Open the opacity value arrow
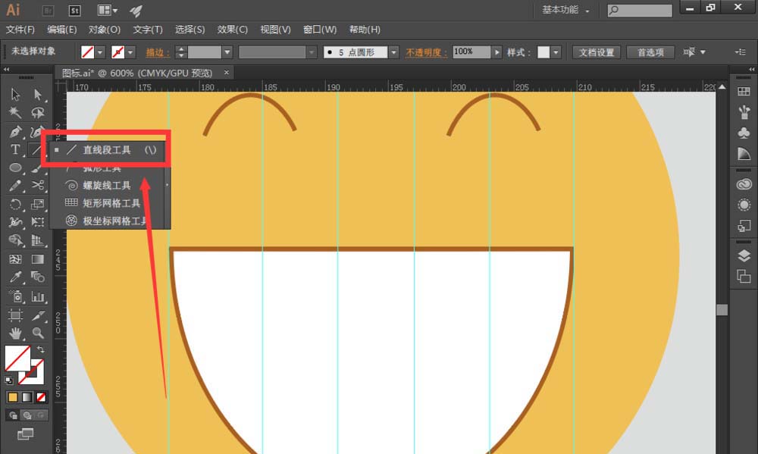The height and width of the screenshot is (454, 758). 496,52
